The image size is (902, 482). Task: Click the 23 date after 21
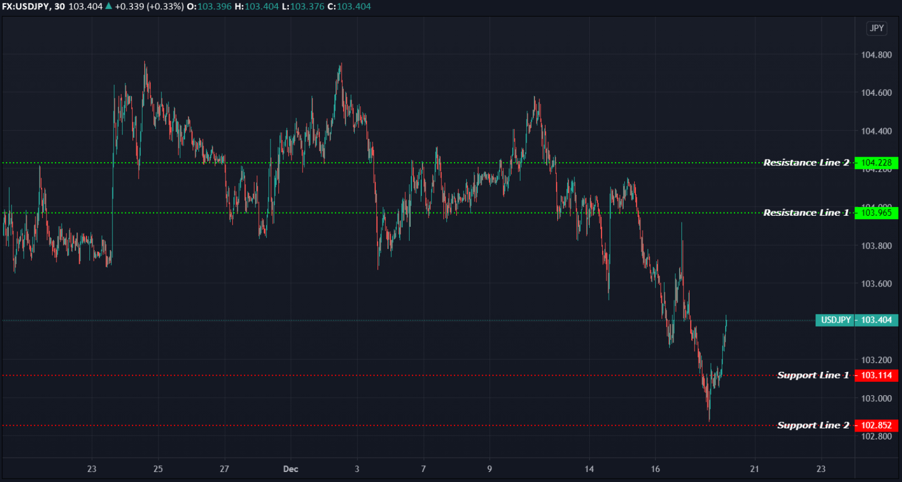click(x=821, y=469)
